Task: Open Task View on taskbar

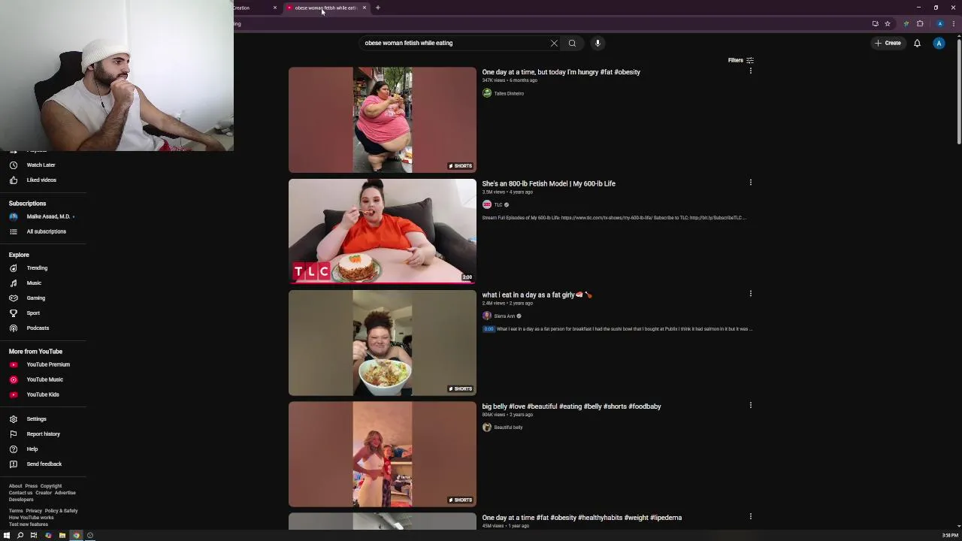Action: (34, 535)
